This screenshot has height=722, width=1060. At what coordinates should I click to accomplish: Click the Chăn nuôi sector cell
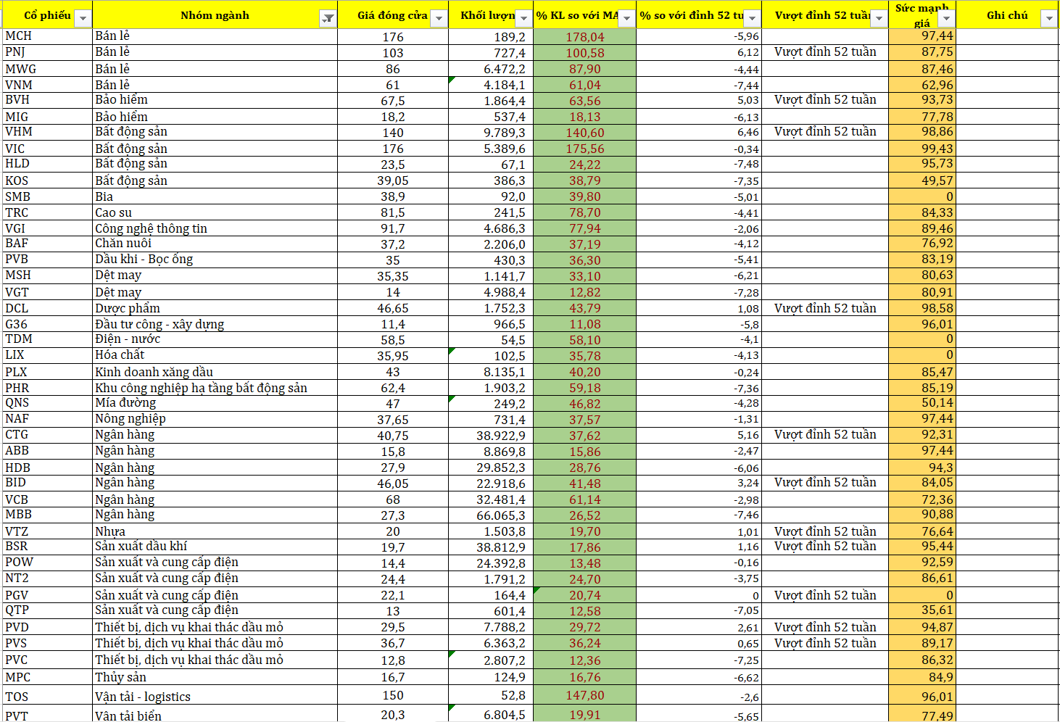(x=215, y=244)
